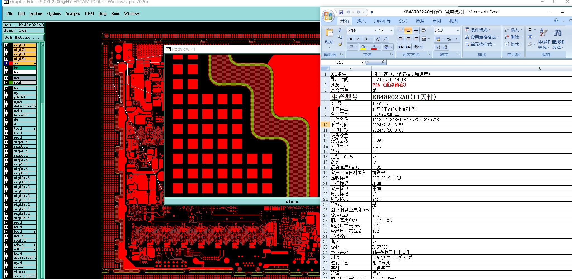Image resolution: width=572 pixels, height=279 pixels.
Task: Apply comma style number format
Action: pos(456,39)
